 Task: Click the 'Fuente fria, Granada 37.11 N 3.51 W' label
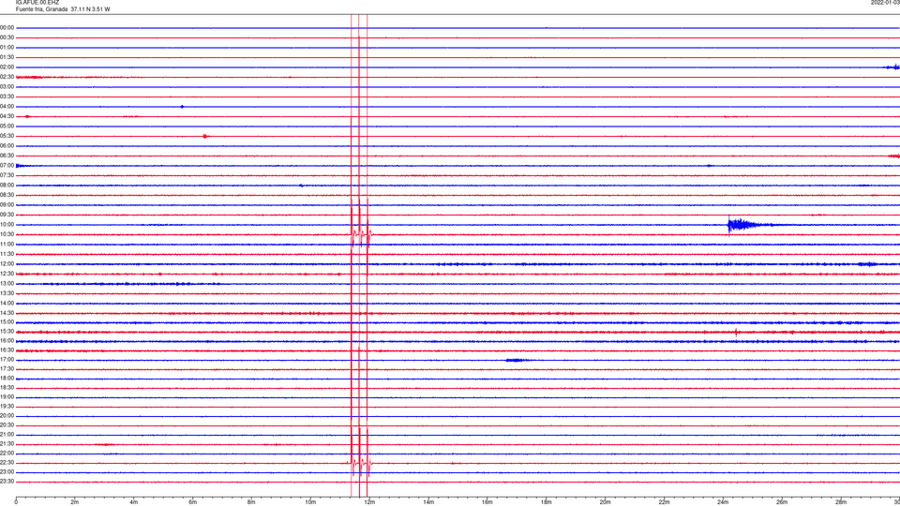[63, 9]
